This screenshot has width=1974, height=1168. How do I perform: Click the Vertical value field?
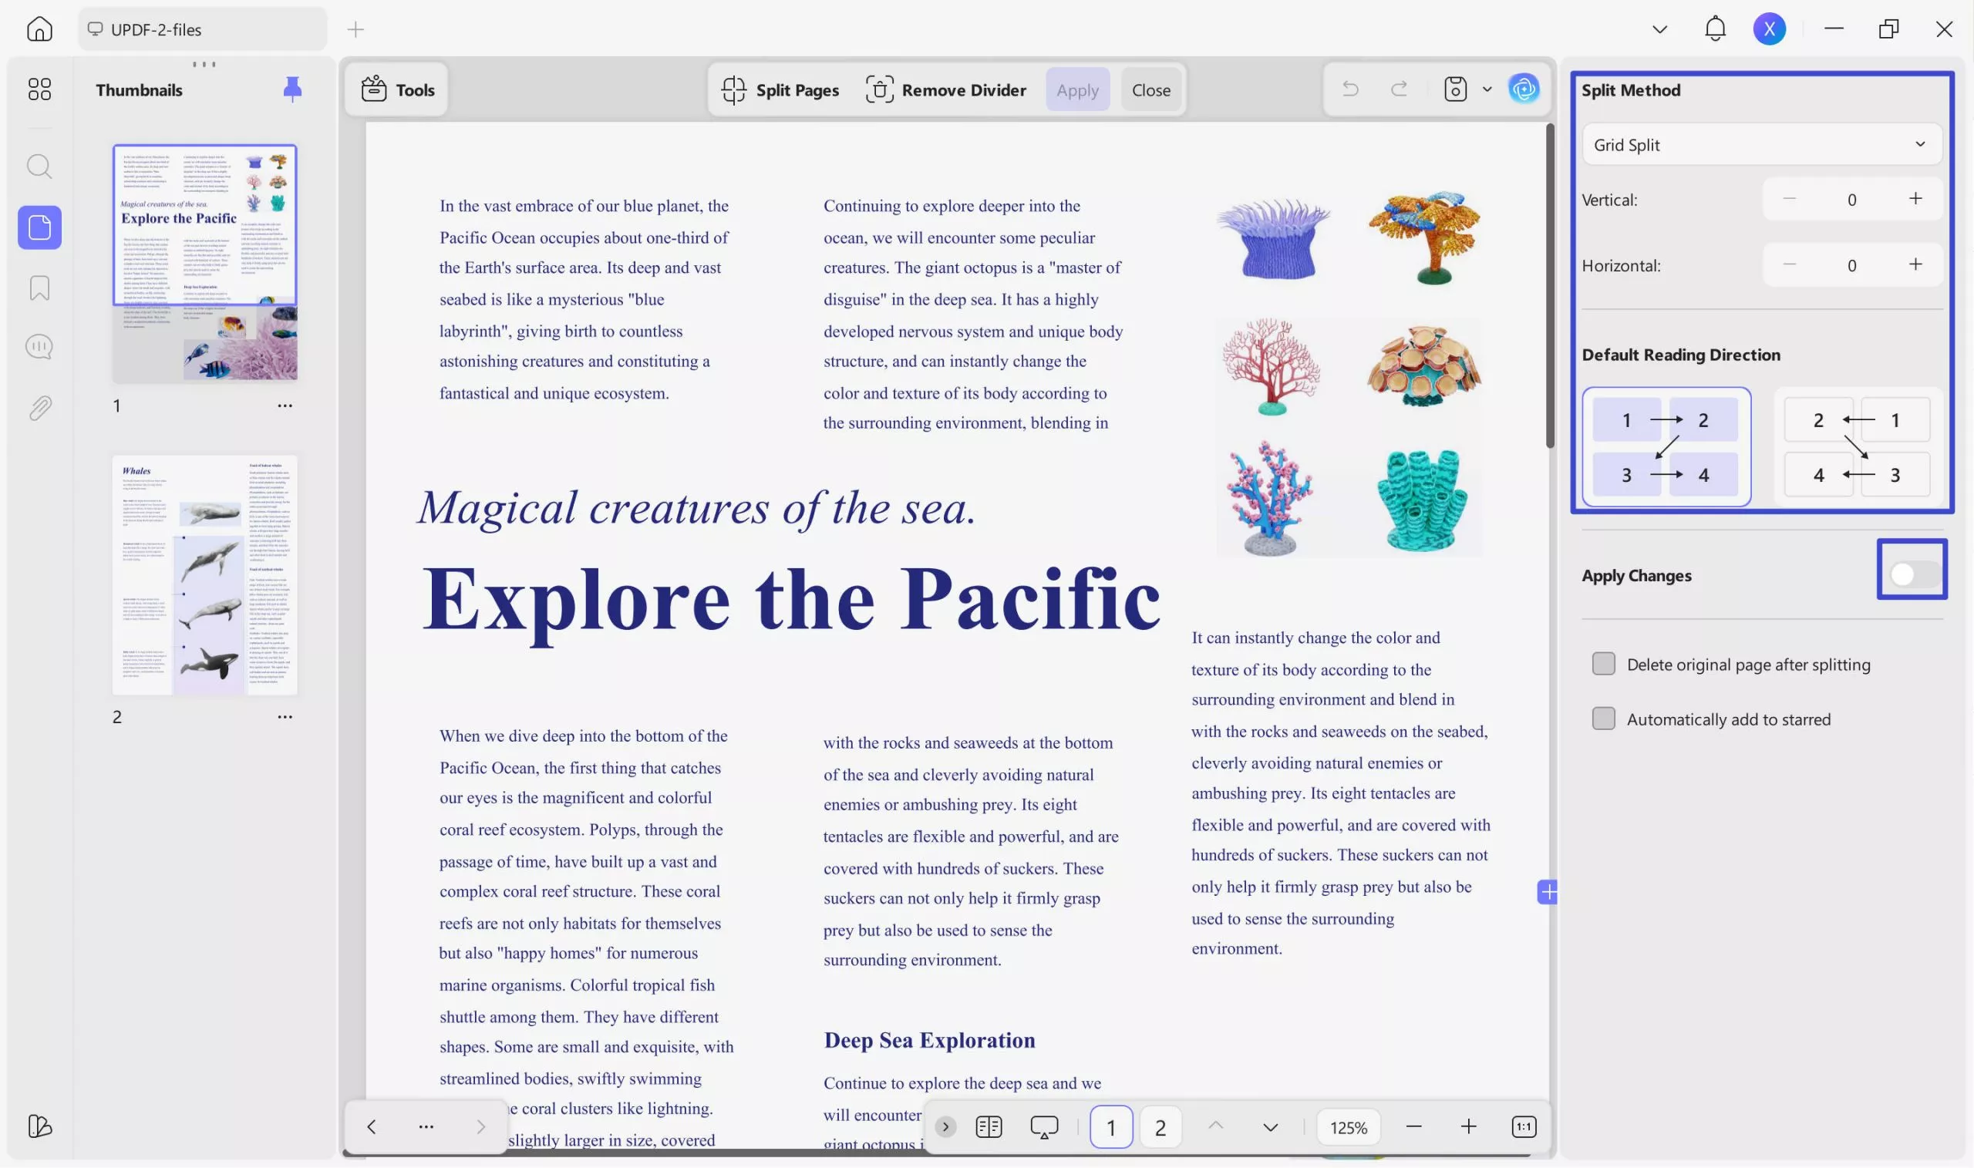tap(1852, 200)
